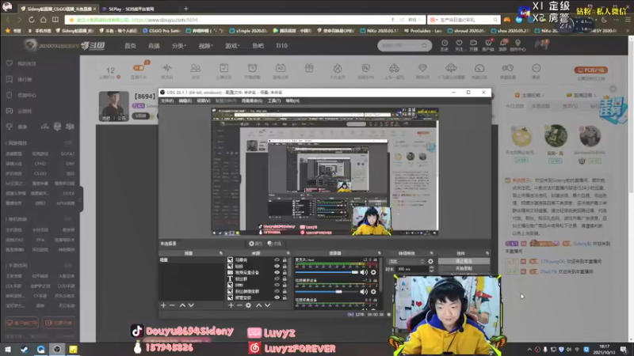
Task: Adjust second mixer channel volume slider
Action: point(327,291)
